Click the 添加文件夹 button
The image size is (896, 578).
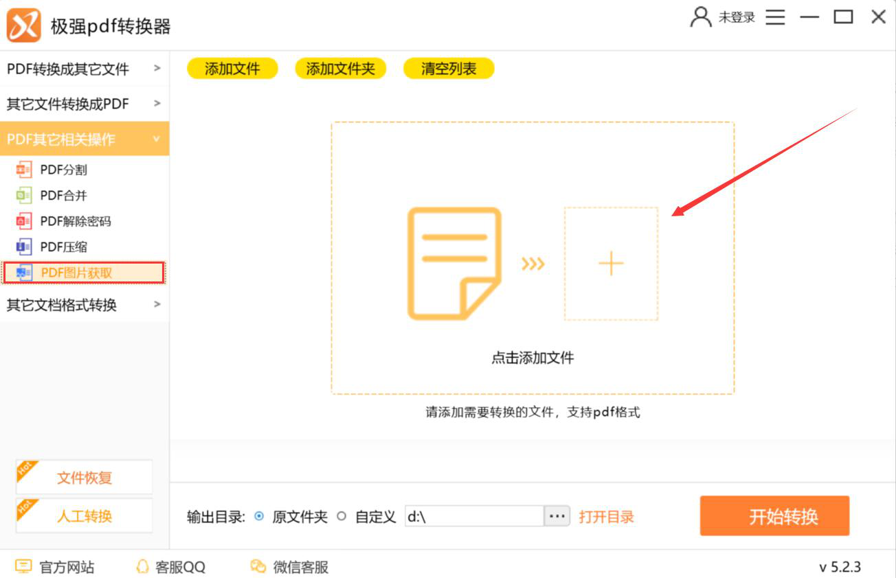pos(340,69)
